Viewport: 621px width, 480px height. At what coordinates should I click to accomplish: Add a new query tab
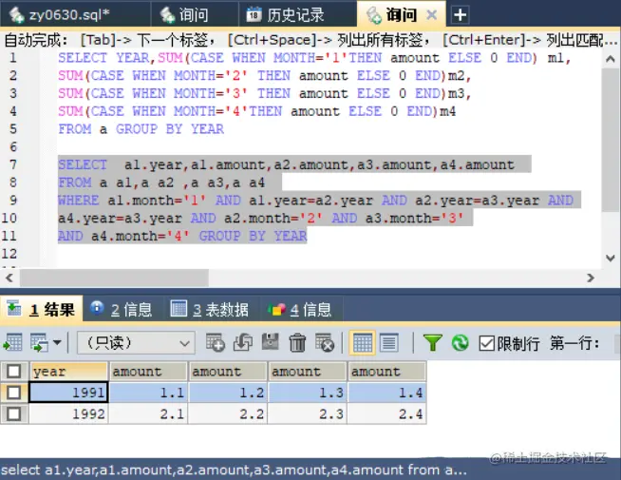460,15
